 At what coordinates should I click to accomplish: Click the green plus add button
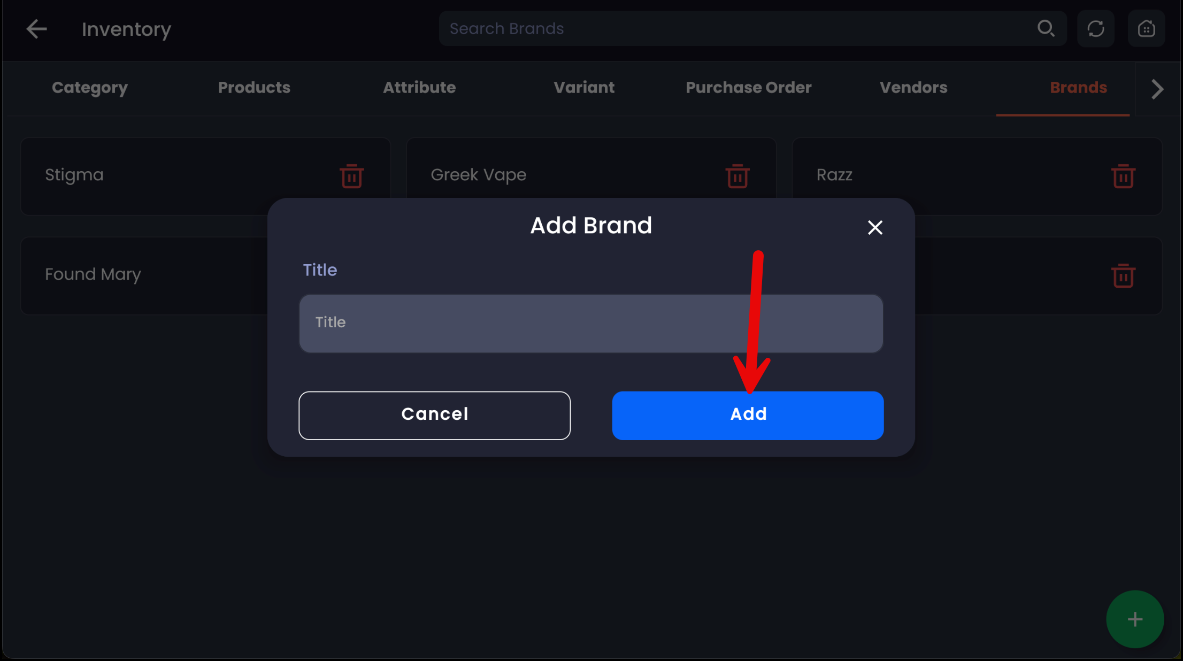pyautogui.click(x=1134, y=619)
